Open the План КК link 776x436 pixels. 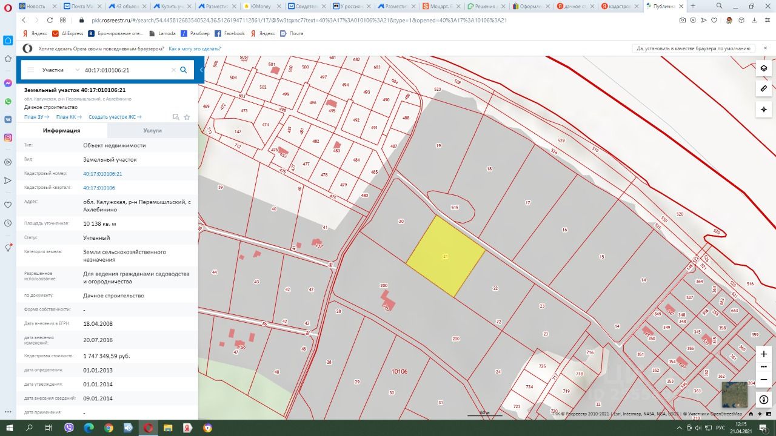click(68, 117)
